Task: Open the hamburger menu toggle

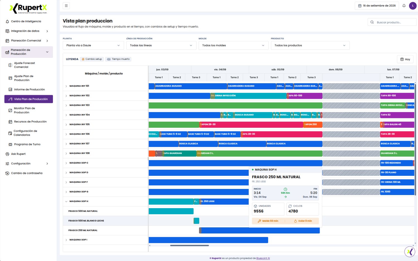Action: tap(66, 6)
